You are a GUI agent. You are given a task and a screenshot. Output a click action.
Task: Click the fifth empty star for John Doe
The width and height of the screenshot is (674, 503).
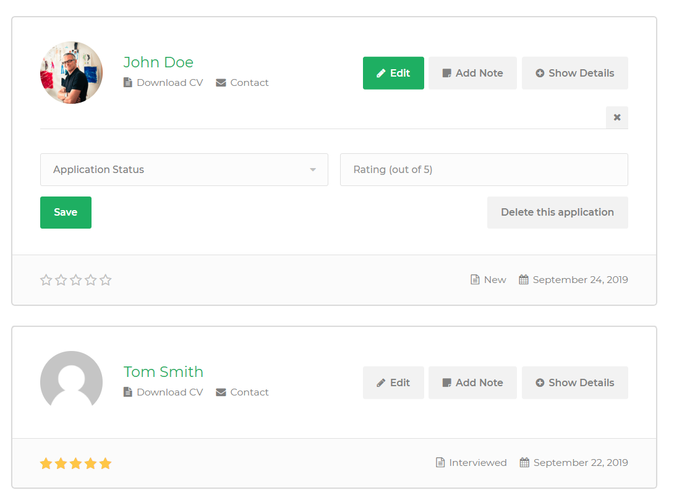(106, 280)
